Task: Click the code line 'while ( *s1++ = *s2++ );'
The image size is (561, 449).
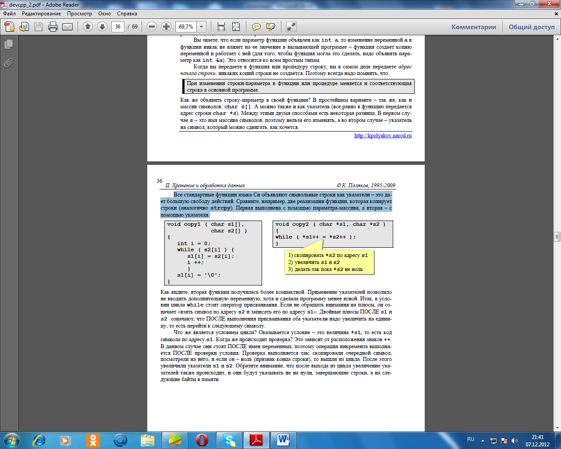Action: coord(316,237)
